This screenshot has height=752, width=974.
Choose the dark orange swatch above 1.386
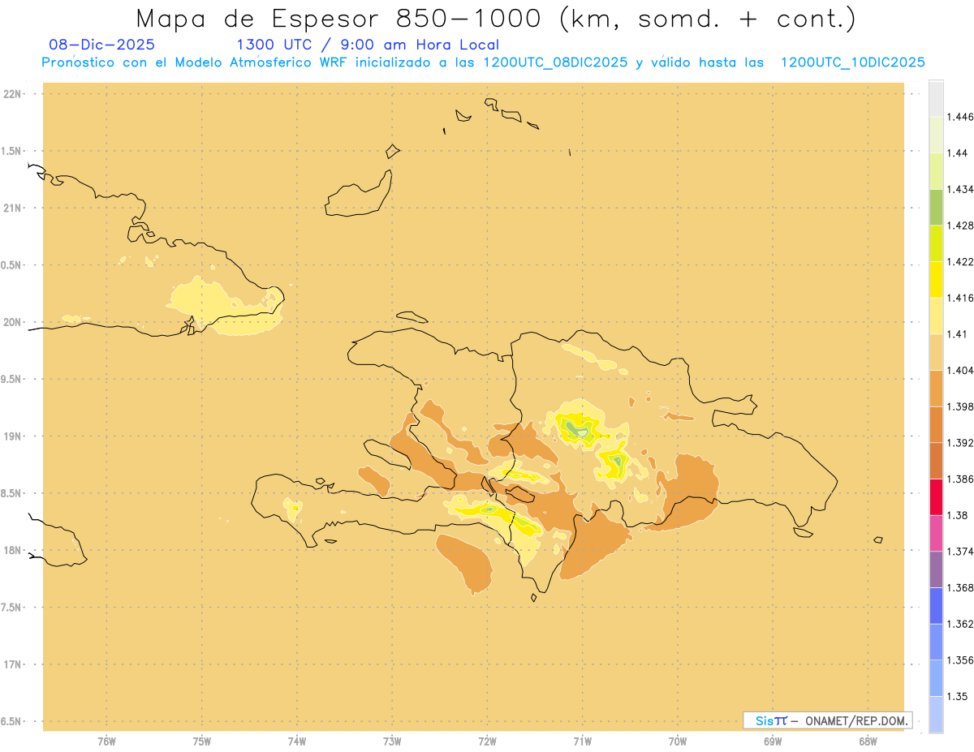pyautogui.click(x=936, y=461)
